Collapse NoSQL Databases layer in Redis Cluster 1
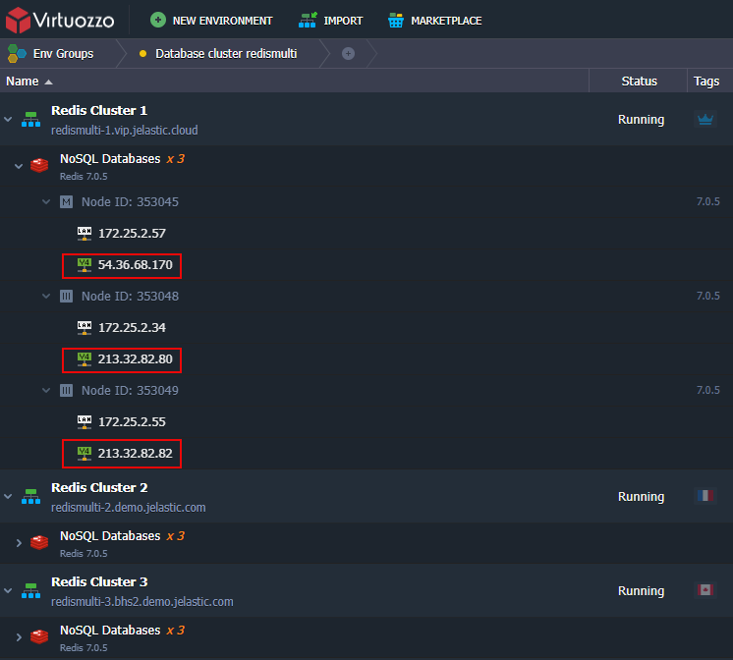The width and height of the screenshot is (733, 660). (x=19, y=166)
